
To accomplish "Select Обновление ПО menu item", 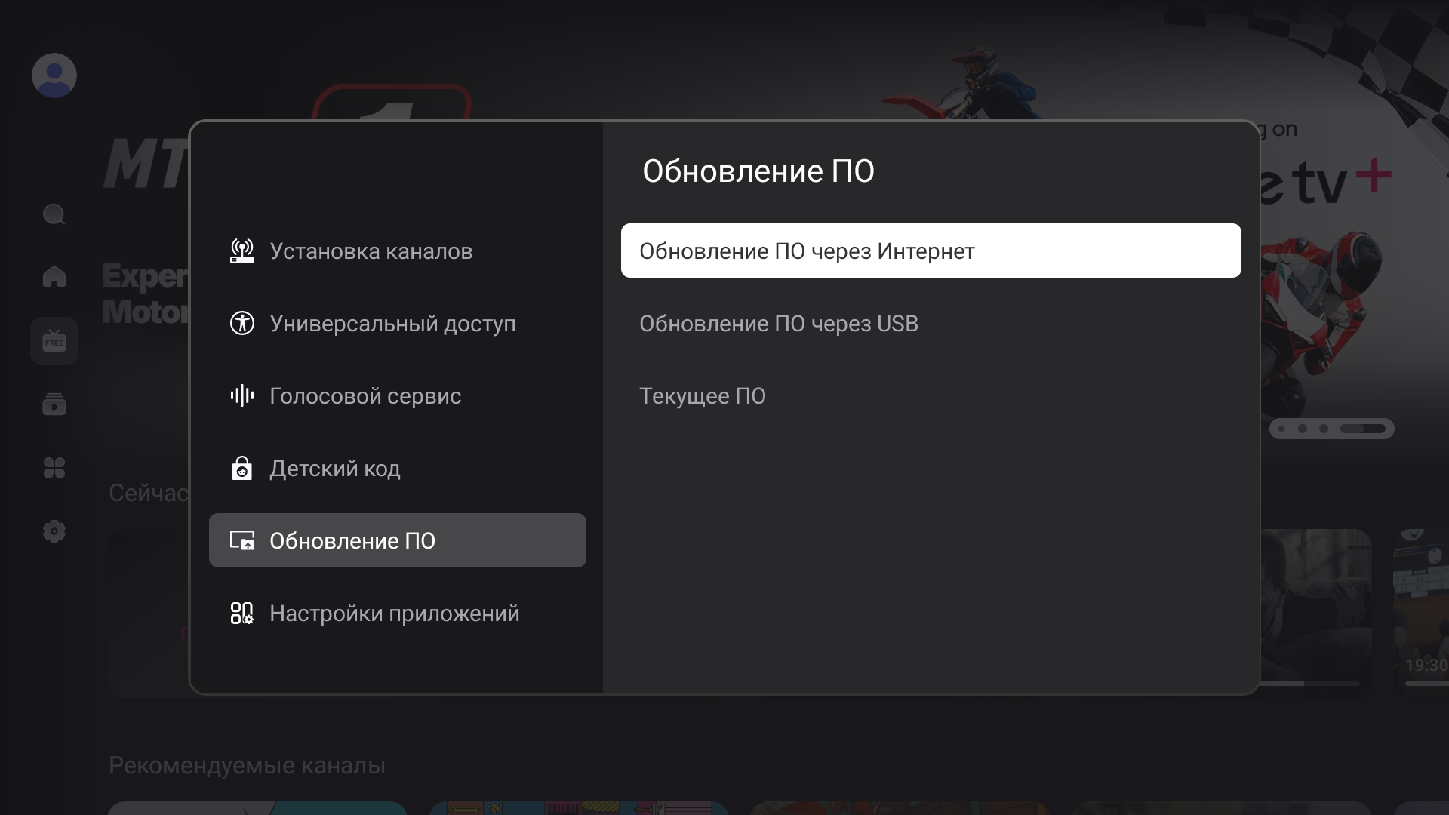I will [397, 541].
